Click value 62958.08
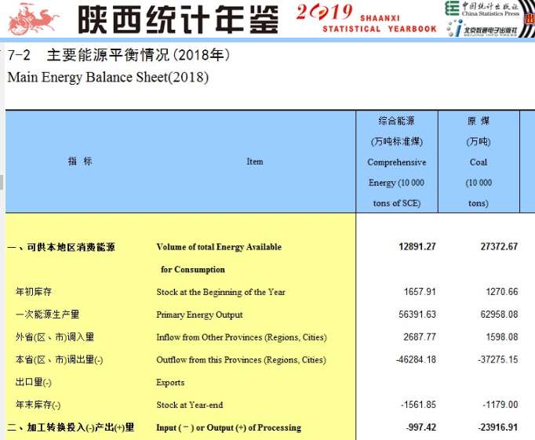Image resolution: width=535 pixels, height=440 pixels. click(499, 315)
